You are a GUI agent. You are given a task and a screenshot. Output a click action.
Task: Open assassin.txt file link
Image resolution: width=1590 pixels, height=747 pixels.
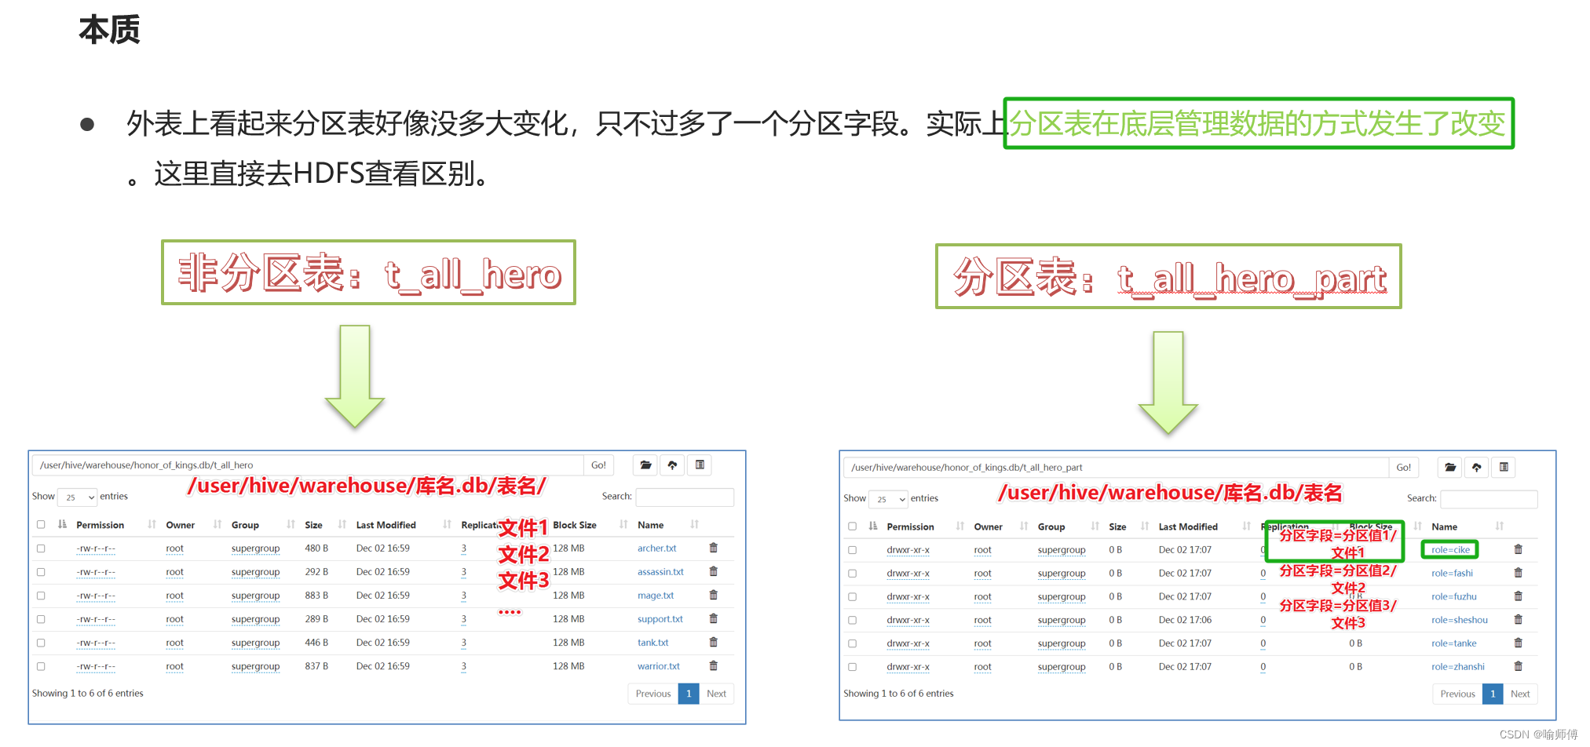660,572
